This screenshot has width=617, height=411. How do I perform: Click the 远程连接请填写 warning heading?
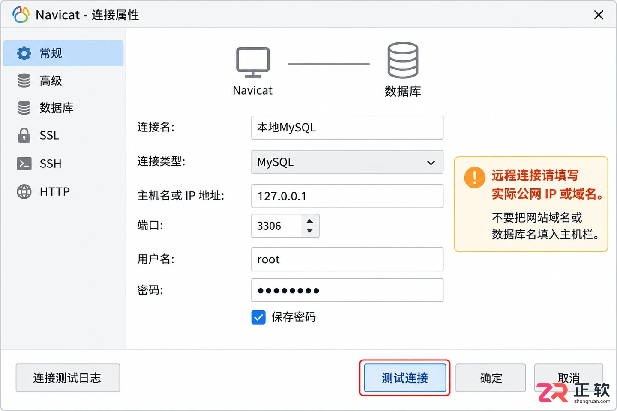click(x=535, y=175)
